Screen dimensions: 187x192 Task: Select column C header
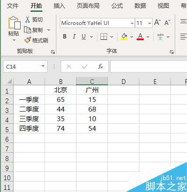pos(92,81)
